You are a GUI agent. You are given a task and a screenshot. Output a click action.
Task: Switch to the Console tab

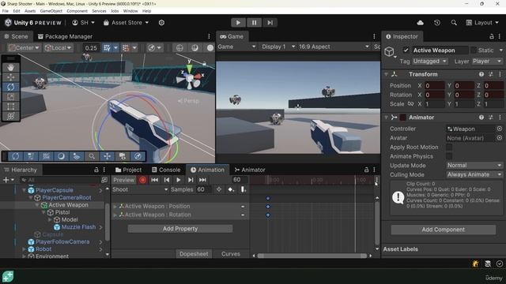(x=166, y=170)
